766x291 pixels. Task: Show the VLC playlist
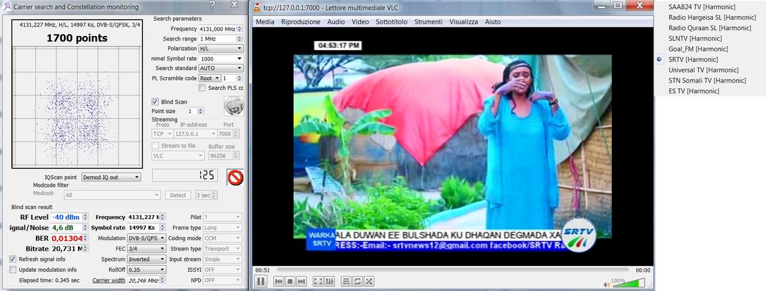pos(346,281)
